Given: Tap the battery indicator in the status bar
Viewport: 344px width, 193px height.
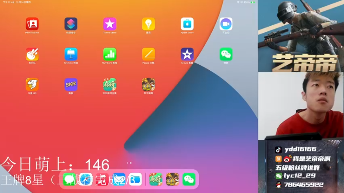Looking at the screenshot, I should click(x=253, y=2).
